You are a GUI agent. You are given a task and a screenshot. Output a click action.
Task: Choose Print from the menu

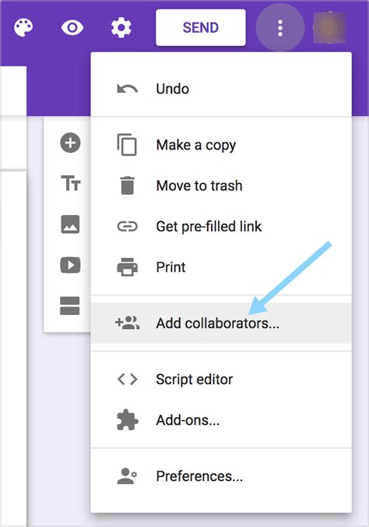[221, 267]
